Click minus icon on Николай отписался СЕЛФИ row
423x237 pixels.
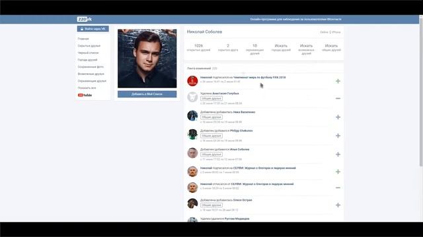(x=338, y=188)
